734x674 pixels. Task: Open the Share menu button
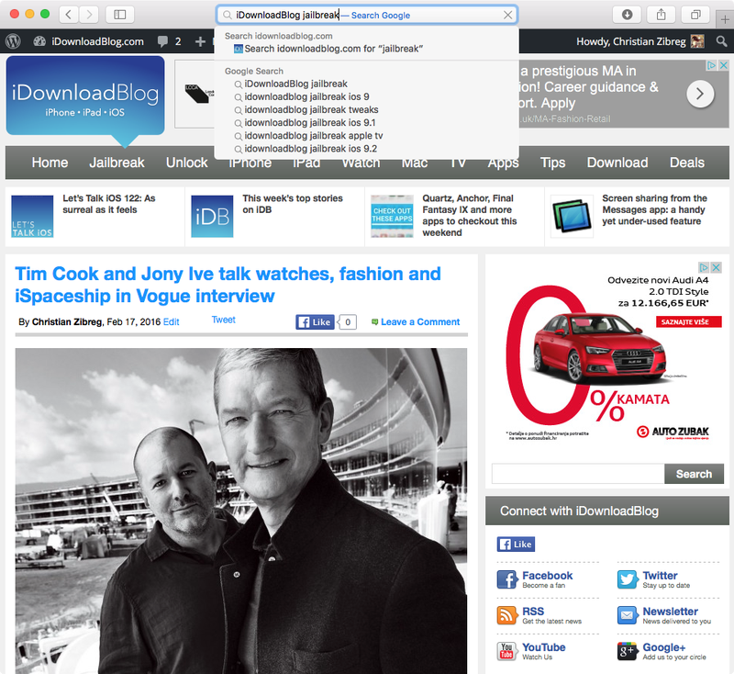point(661,15)
